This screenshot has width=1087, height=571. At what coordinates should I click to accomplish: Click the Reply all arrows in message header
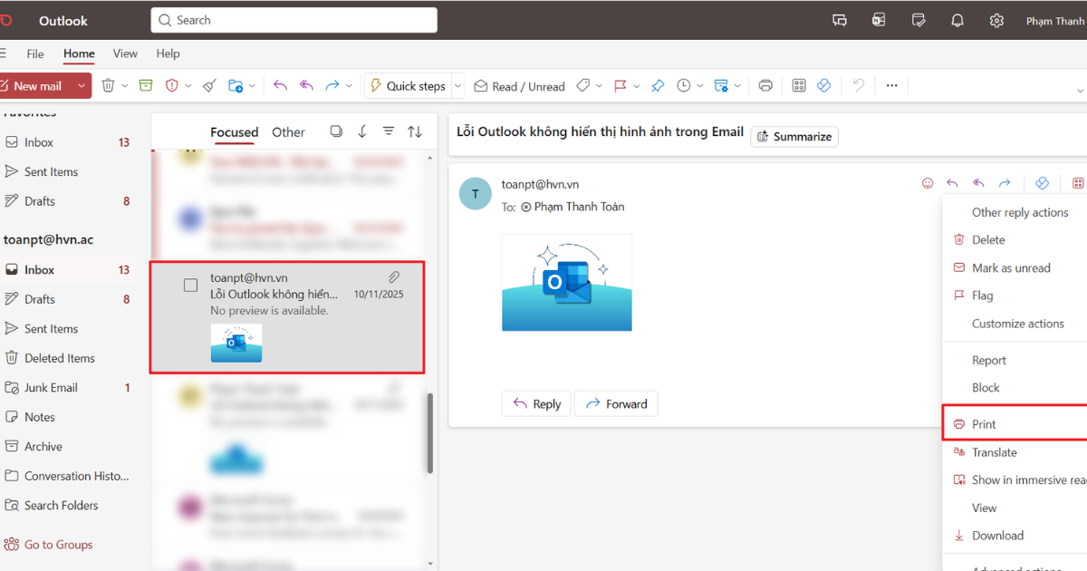977,182
